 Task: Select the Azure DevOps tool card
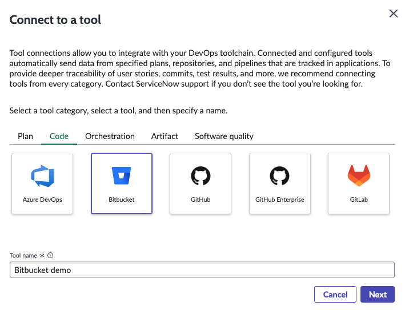[42, 183]
